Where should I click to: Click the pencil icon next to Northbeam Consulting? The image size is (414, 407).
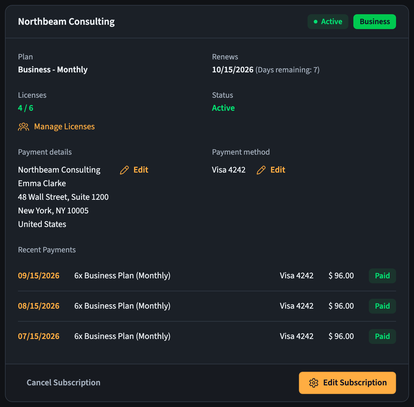coord(124,170)
